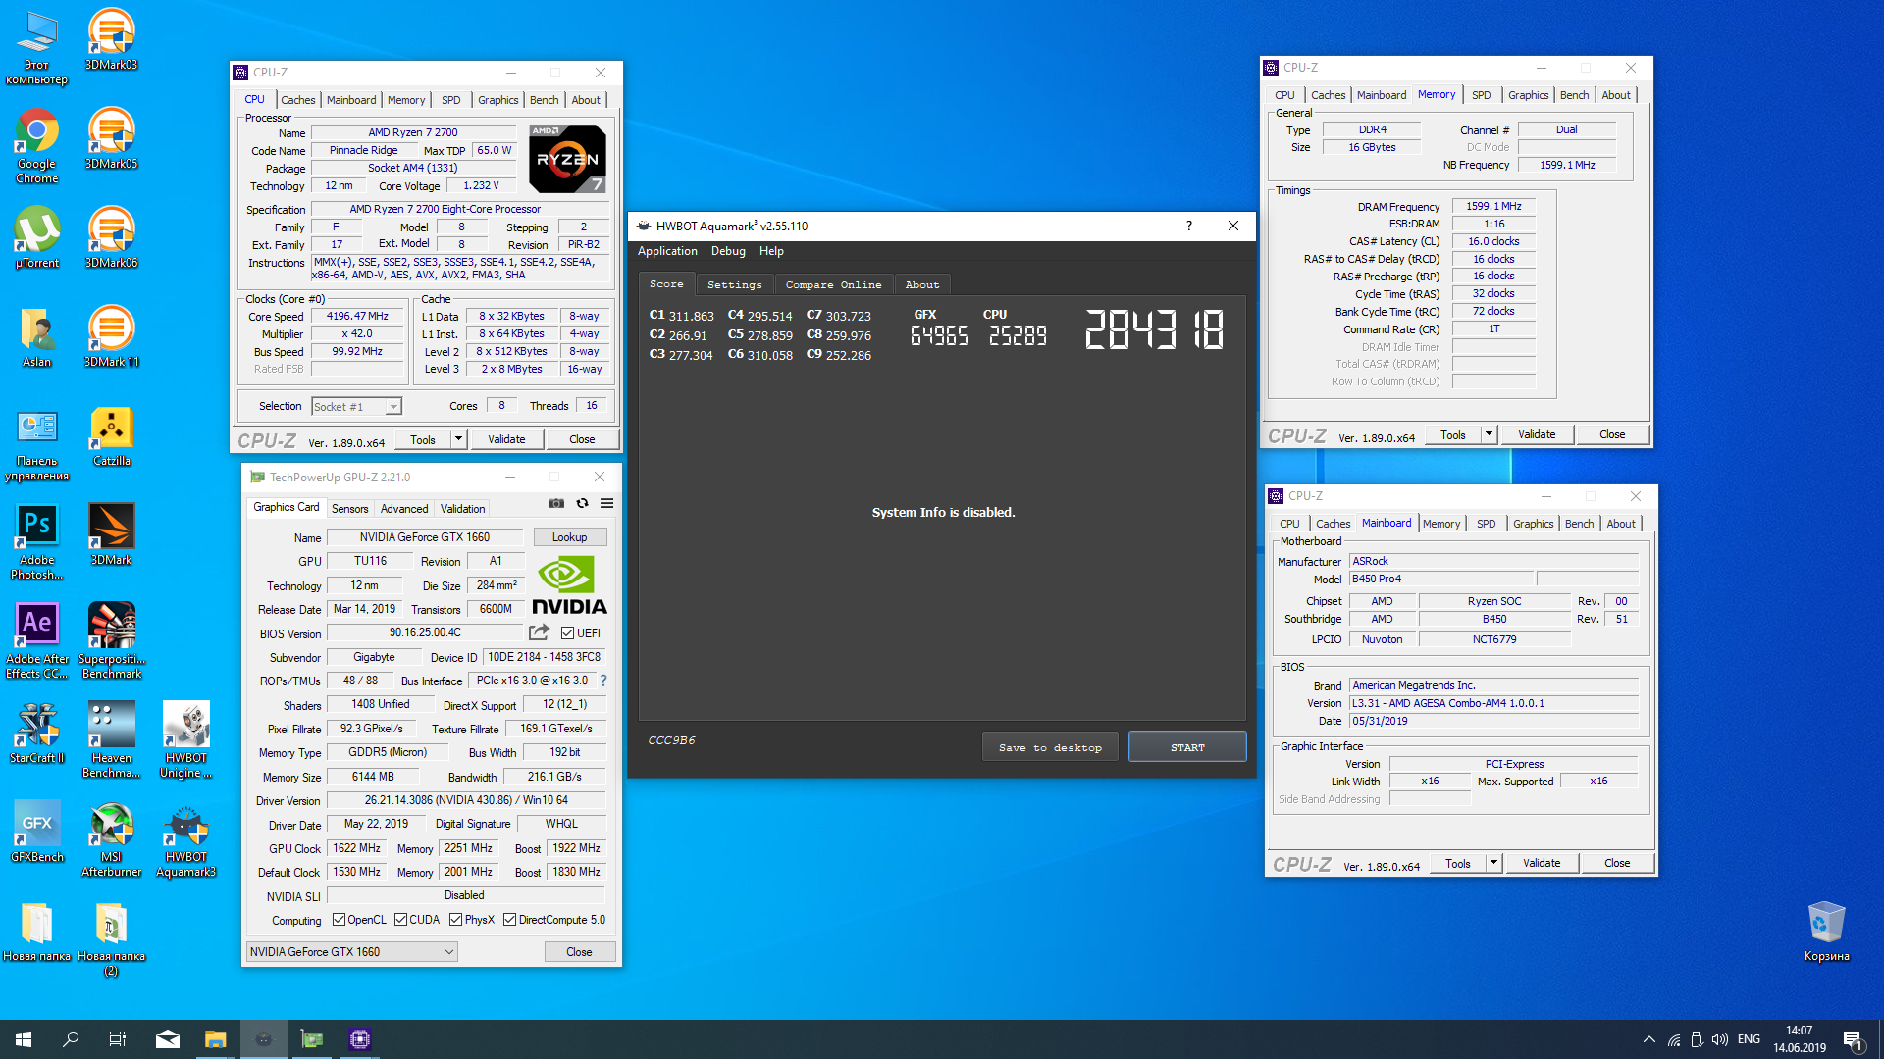This screenshot has width=1884, height=1059.
Task: Open the Tools dropdown arrow in CPU-Z CPU window
Action: (x=458, y=439)
